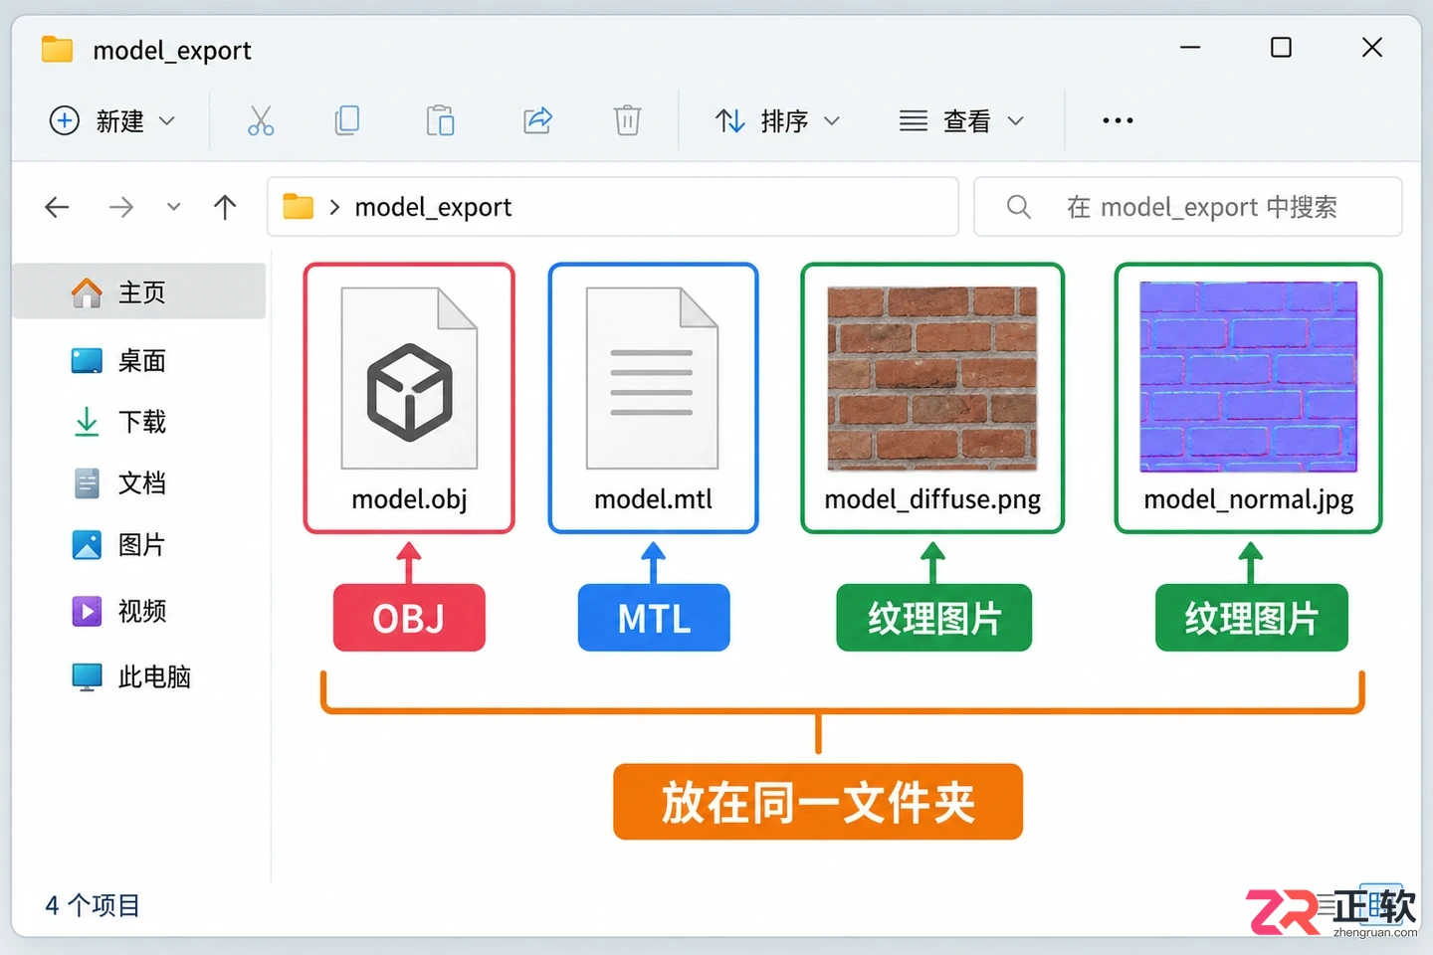Click the Delete trash icon
This screenshot has width=1433, height=955.
(x=627, y=121)
